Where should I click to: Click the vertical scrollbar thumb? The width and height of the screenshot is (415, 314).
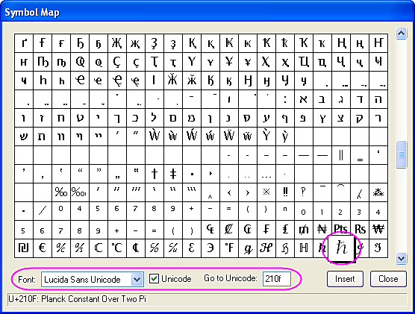(x=402, y=154)
